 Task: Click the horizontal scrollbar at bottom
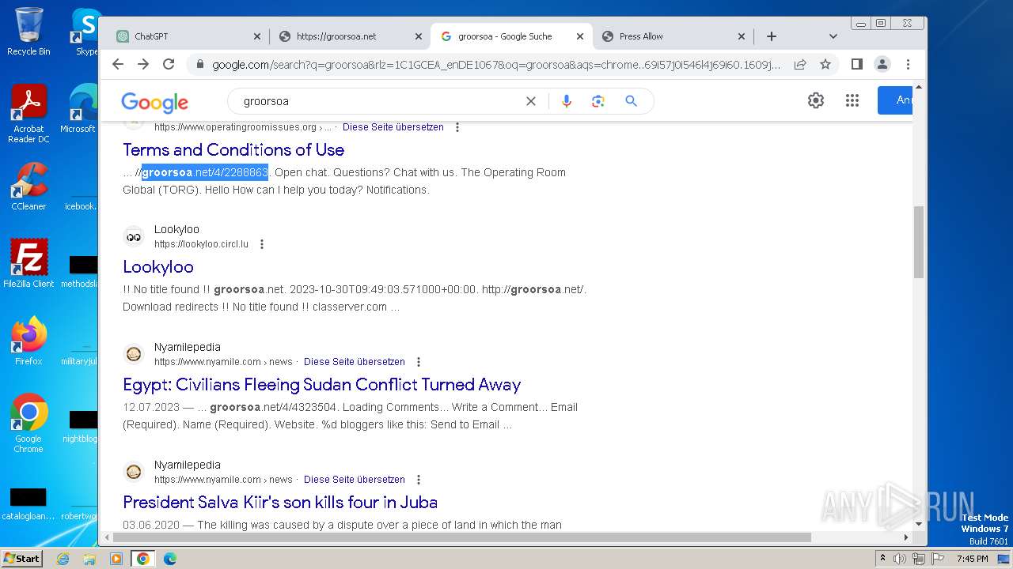pos(462,537)
